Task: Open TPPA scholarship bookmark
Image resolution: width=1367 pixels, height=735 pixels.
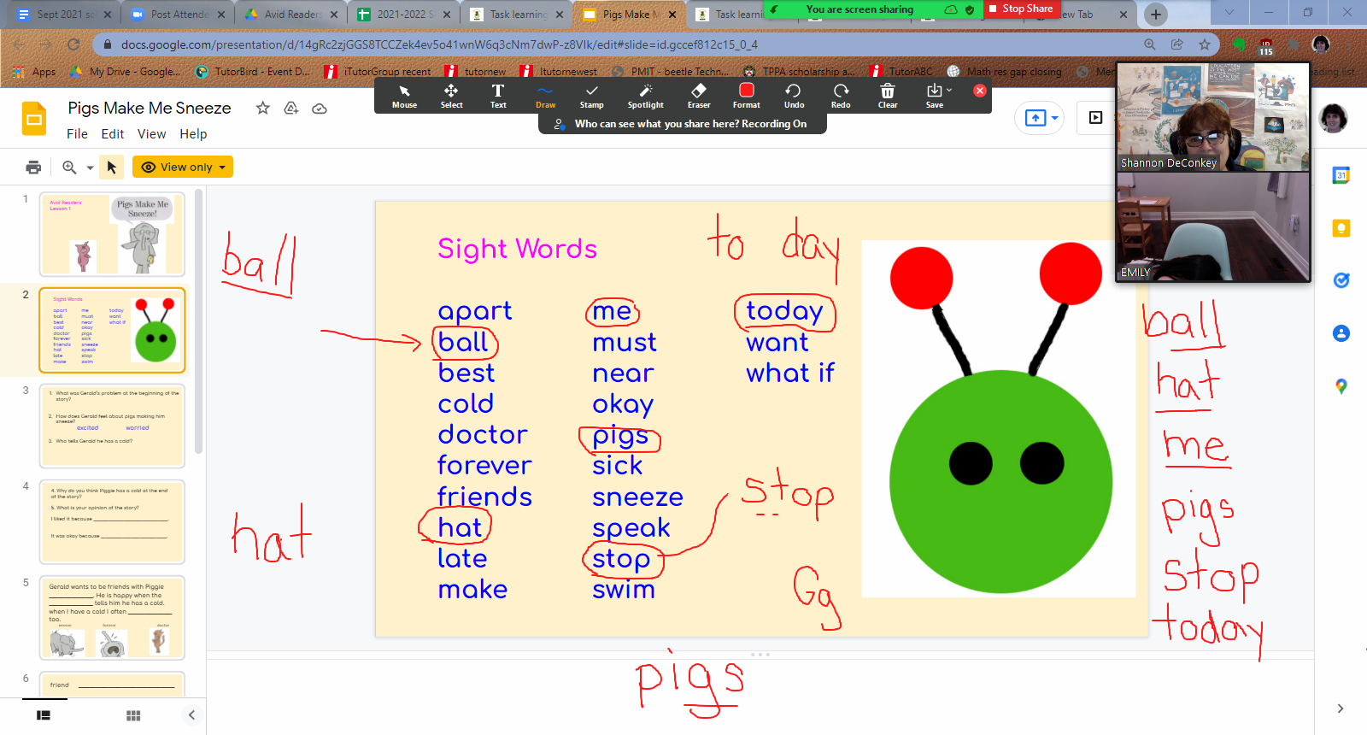Action: [x=799, y=72]
